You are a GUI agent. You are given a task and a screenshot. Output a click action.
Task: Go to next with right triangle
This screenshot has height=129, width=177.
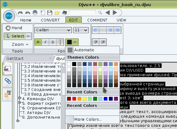115,13
